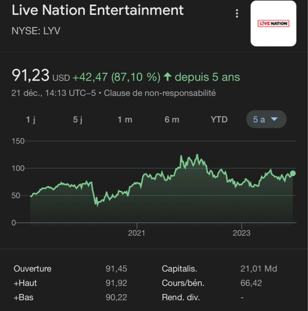Show year-to-date YTD chart
Viewport: 308px width, 311px height.
(219, 120)
